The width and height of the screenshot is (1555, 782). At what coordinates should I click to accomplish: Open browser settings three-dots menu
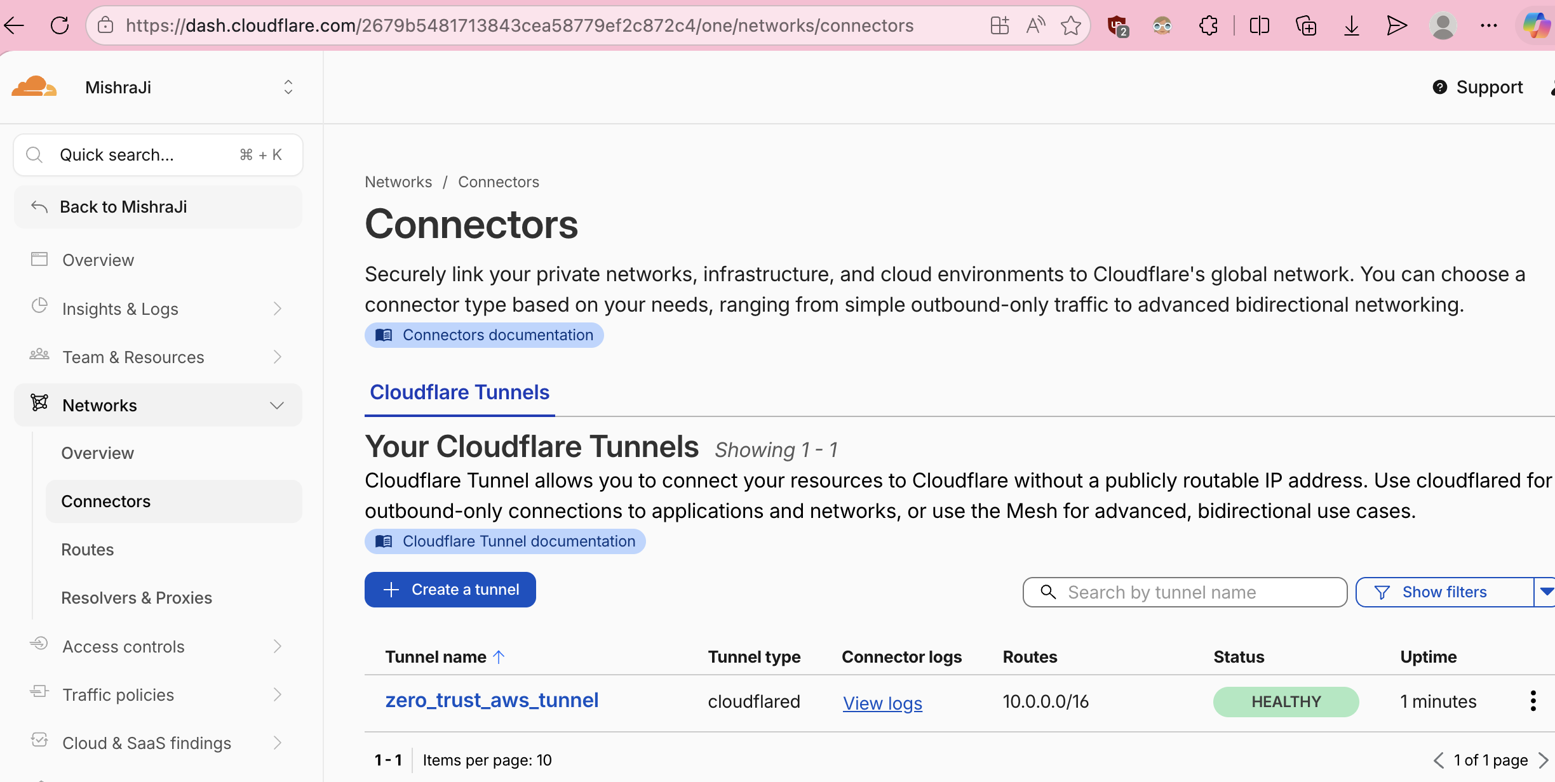[x=1489, y=25]
